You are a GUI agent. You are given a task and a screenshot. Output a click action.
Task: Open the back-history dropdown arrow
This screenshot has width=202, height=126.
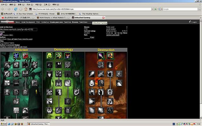point(6,9)
